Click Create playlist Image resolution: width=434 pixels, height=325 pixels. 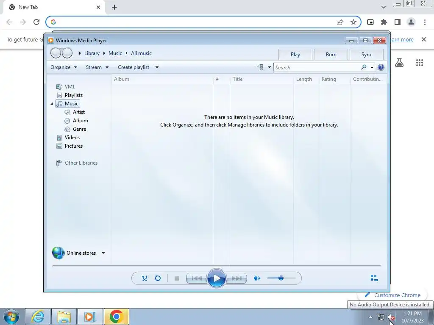pyautogui.click(x=134, y=67)
